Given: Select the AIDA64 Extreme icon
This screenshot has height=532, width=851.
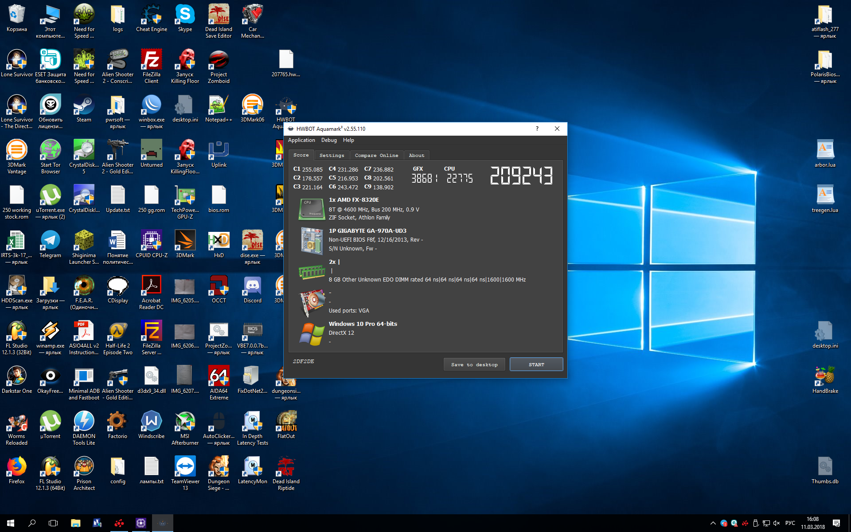Looking at the screenshot, I should point(219,383).
